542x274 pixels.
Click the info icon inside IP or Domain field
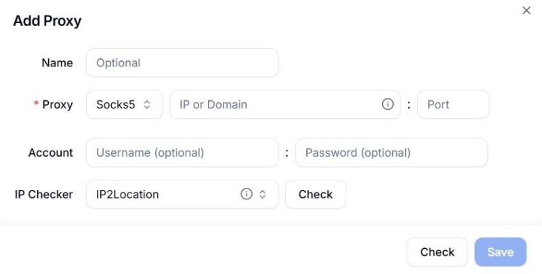pos(388,104)
